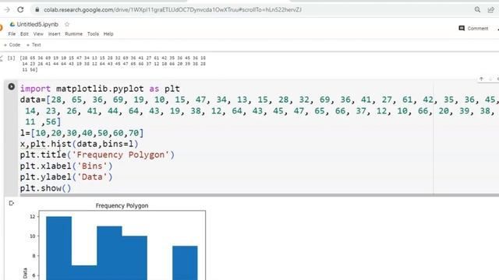Rename the Untitled5.ipynb notebook title
Screen dimensions: 499x280
37,24
